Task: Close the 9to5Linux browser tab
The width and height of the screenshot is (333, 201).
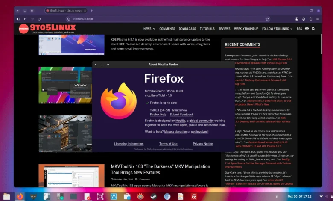Action: pyautogui.click(x=85, y=11)
